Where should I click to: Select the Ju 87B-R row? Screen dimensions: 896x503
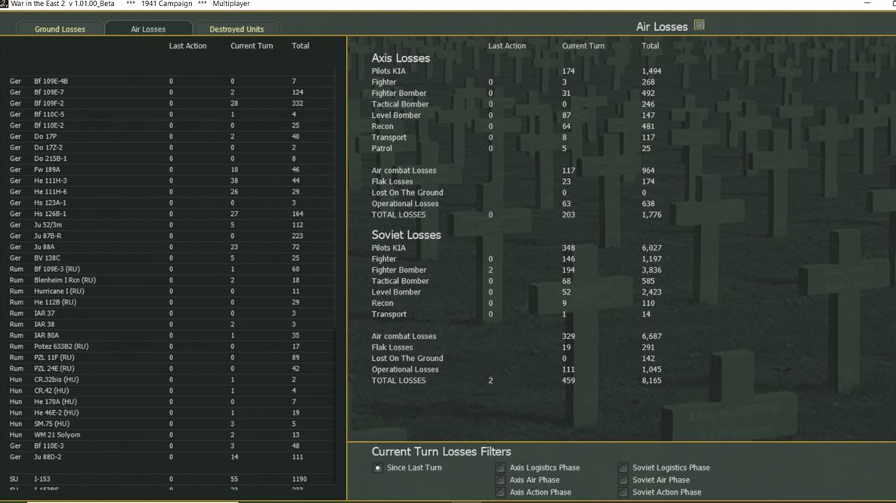(170, 236)
